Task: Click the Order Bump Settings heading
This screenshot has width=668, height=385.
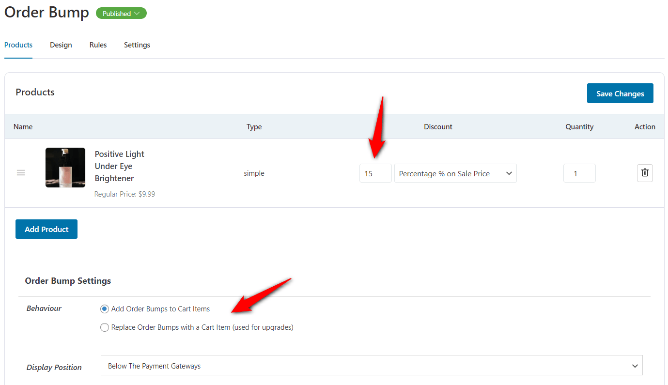Action: (68, 281)
